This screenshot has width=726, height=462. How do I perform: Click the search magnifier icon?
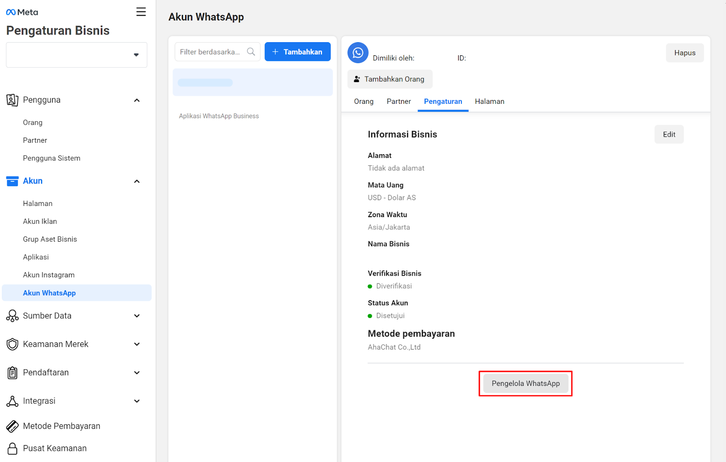(251, 52)
